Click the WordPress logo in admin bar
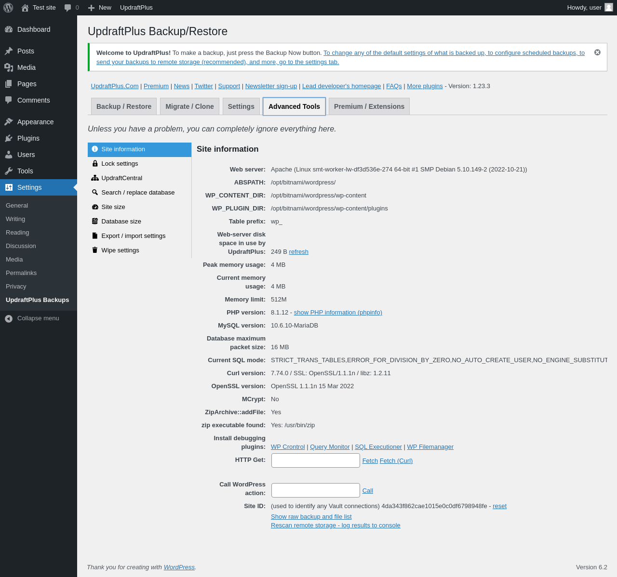 (8, 8)
